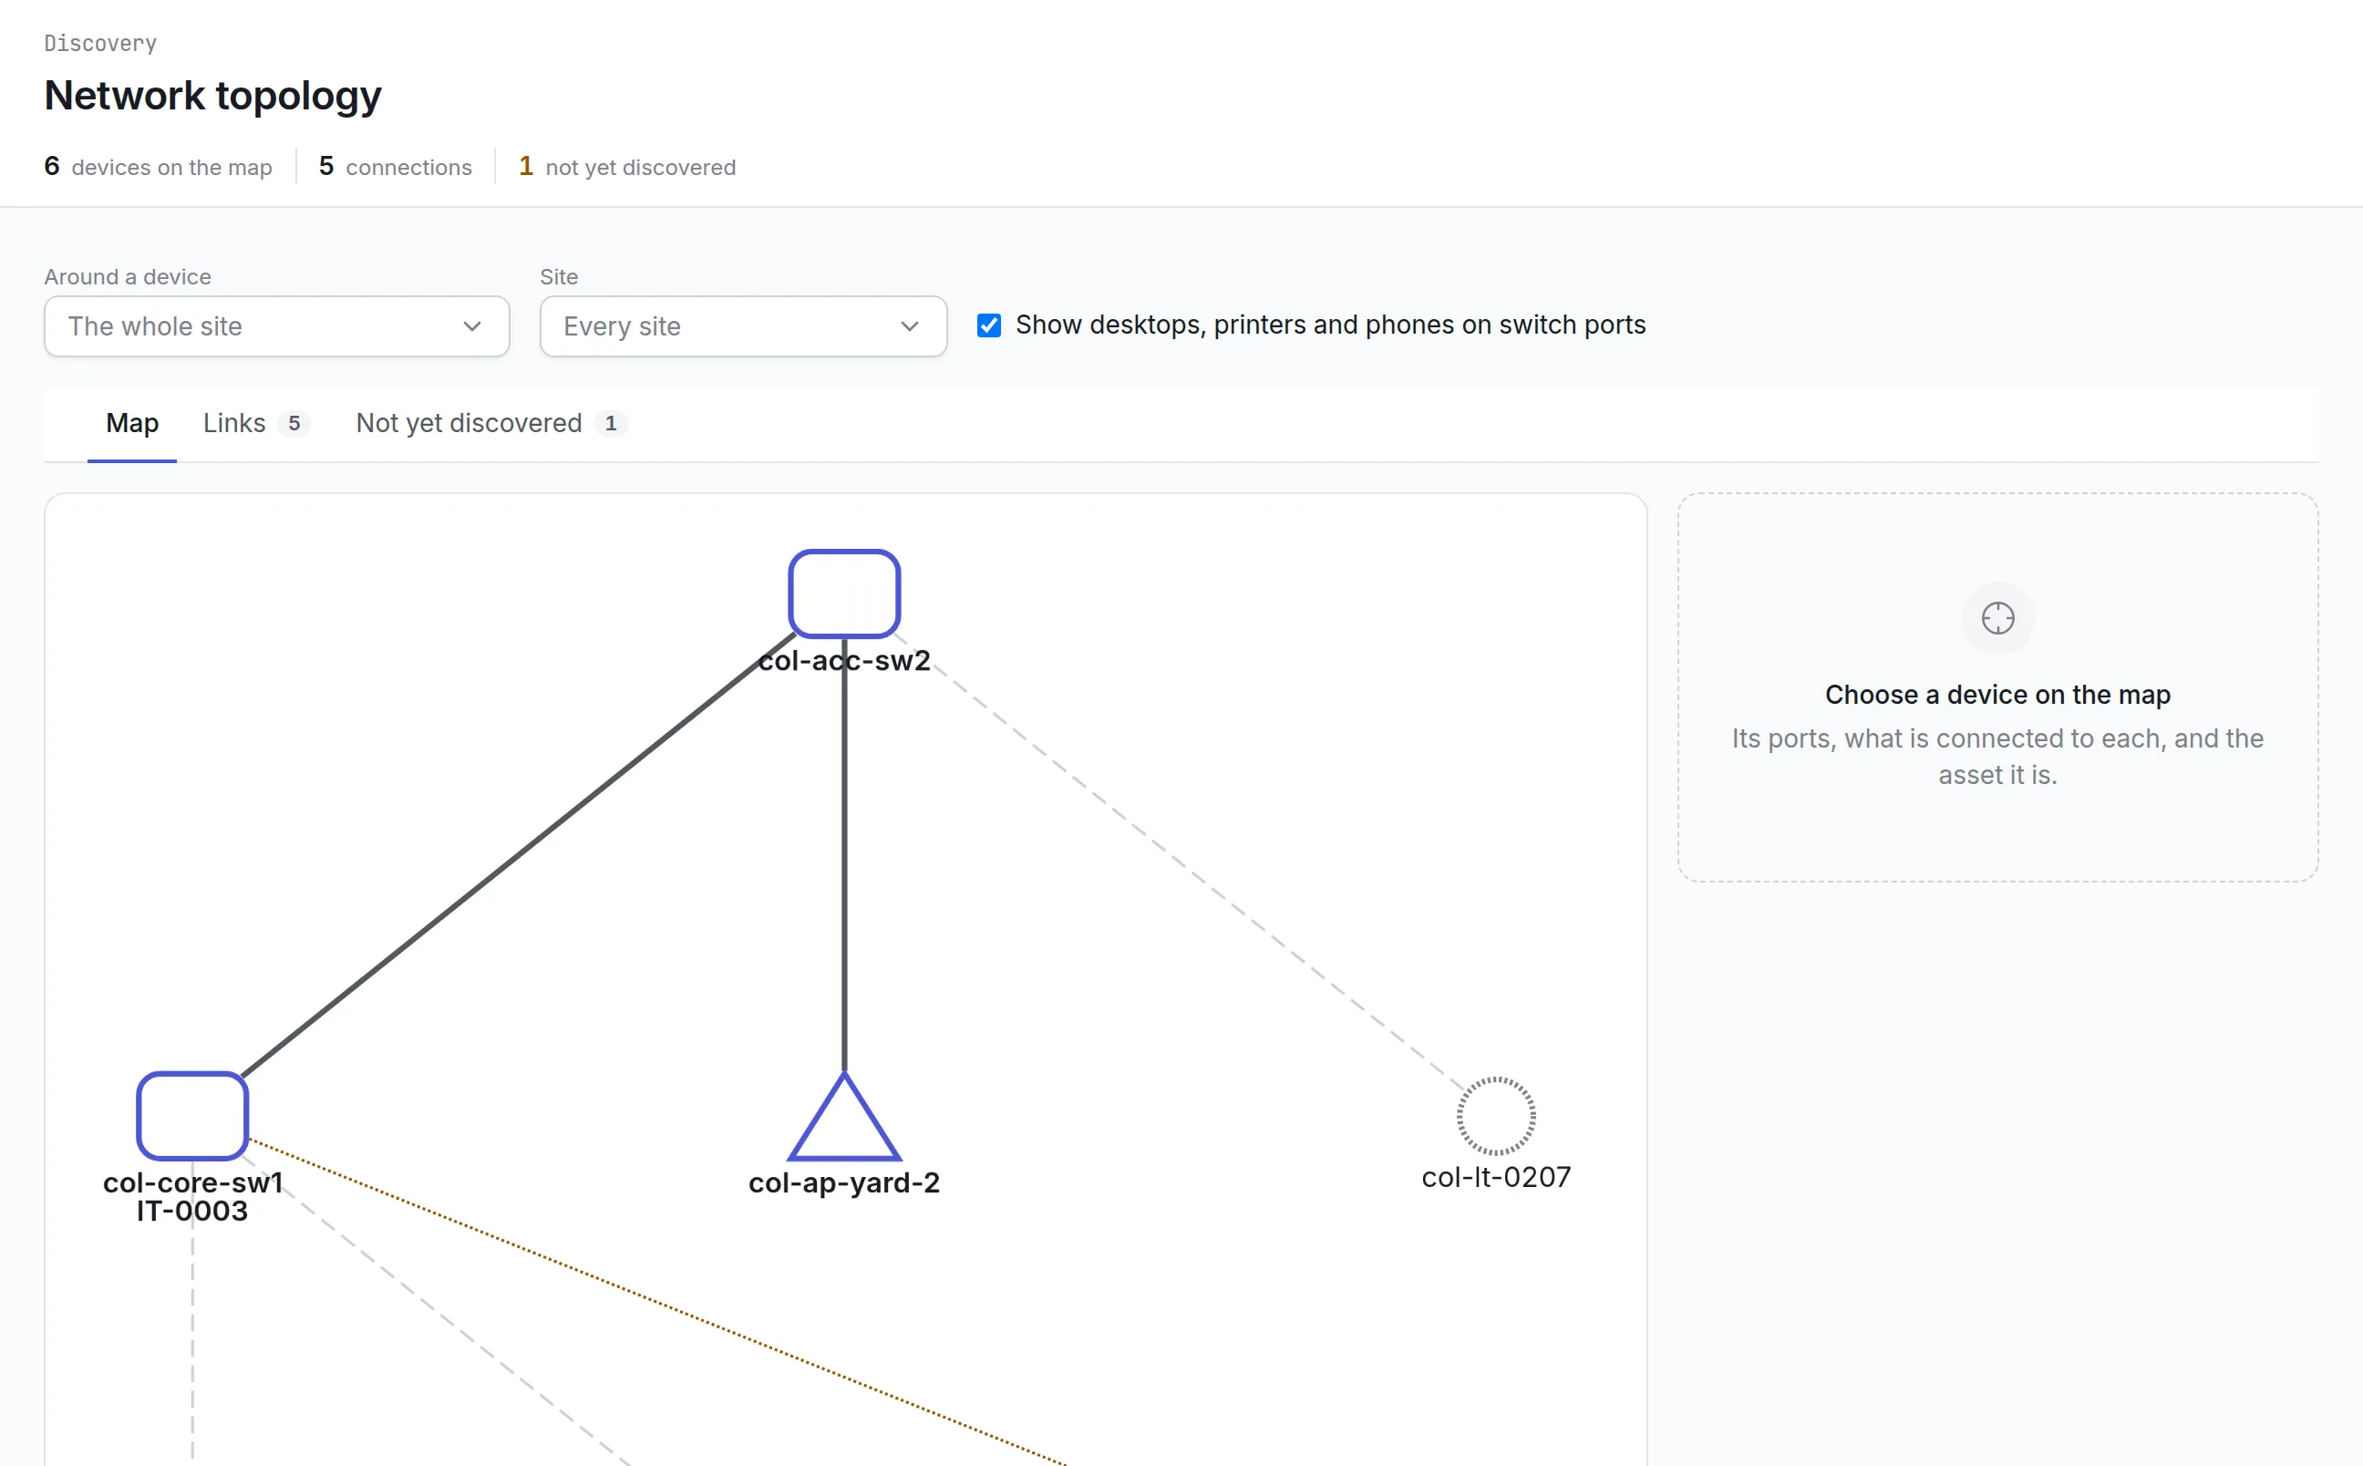Click the solid link from col-core-sw1 to col-acc-sw2
Screen dimensions: 2363x1466
point(519,853)
